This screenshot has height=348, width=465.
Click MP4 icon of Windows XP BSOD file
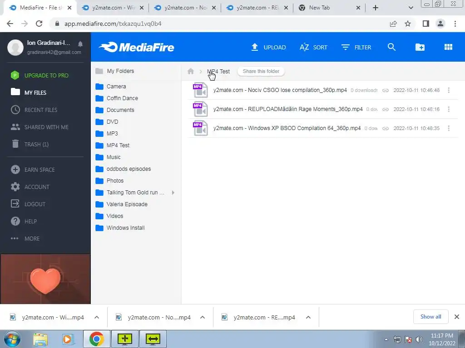tap(200, 128)
